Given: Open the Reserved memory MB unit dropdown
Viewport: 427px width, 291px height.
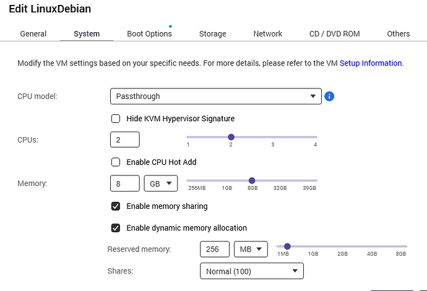Looking at the screenshot, I should 251,249.
